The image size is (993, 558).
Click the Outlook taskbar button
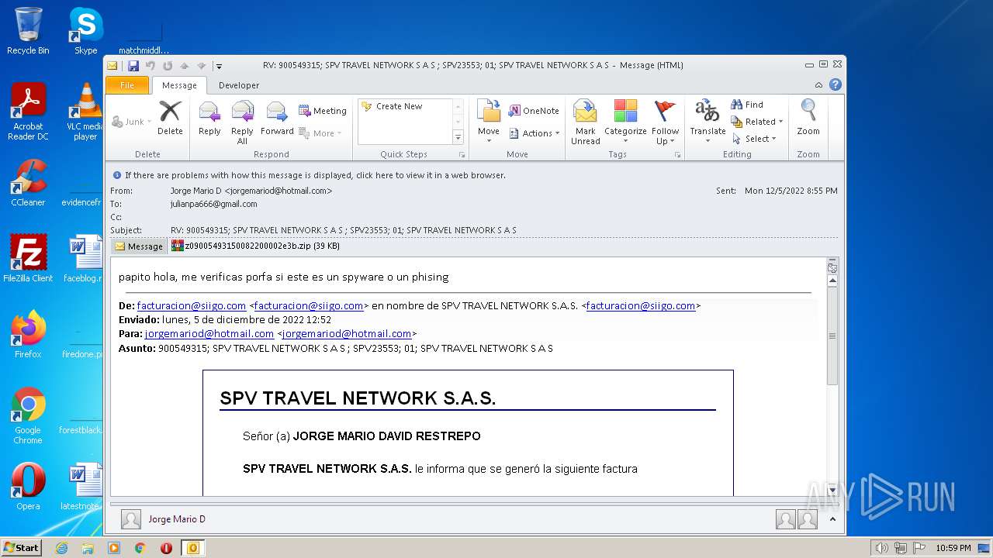point(192,548)
